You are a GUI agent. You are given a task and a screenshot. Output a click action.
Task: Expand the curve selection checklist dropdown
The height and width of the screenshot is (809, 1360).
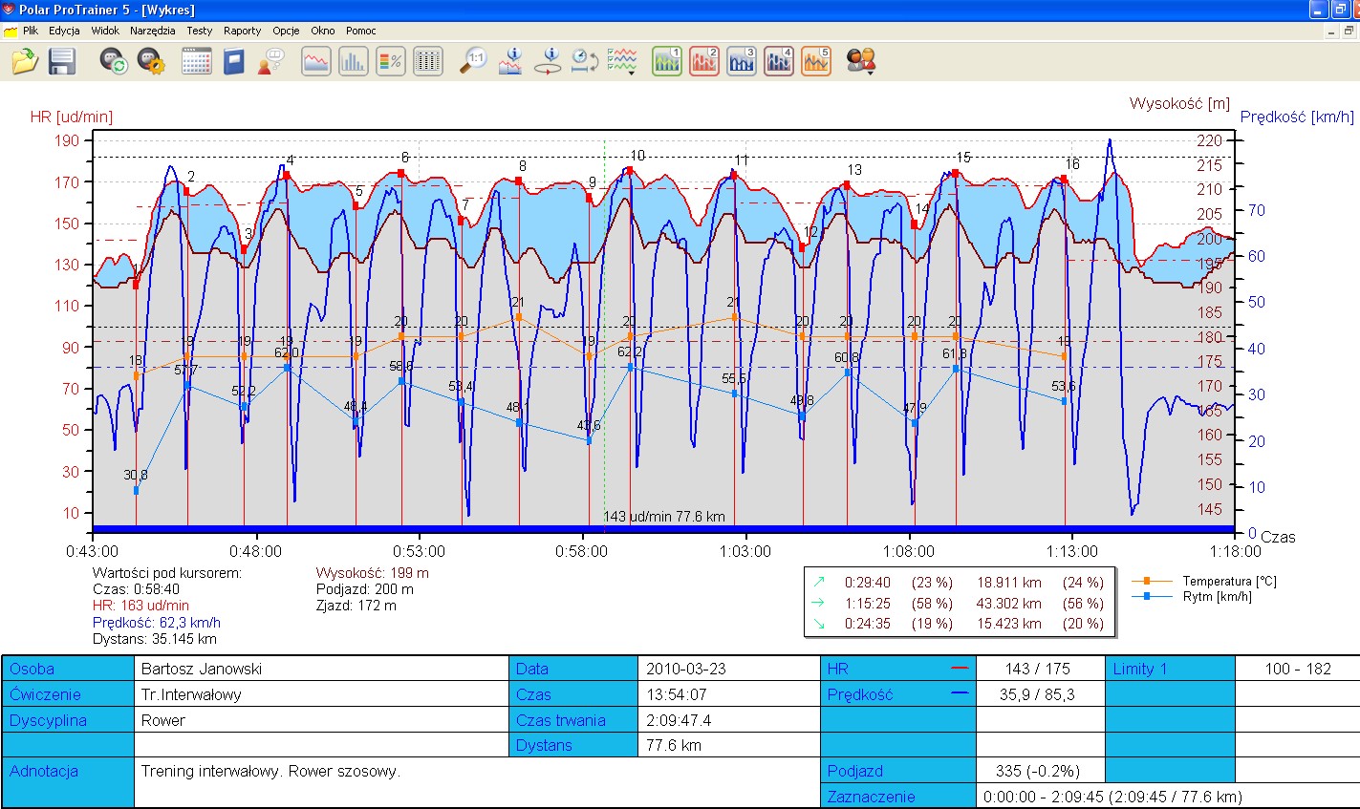coord(622,62)
